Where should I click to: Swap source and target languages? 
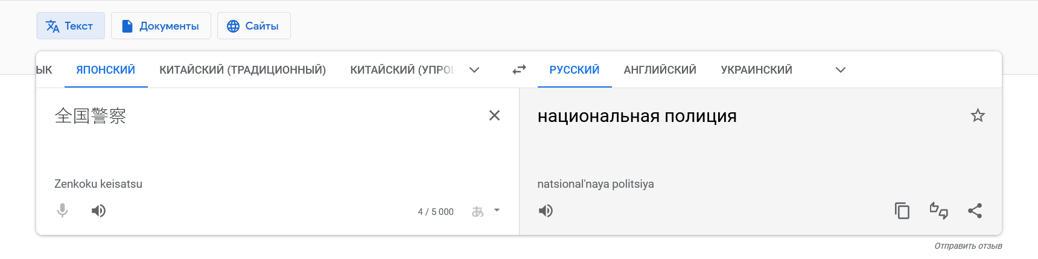point(519,70)
